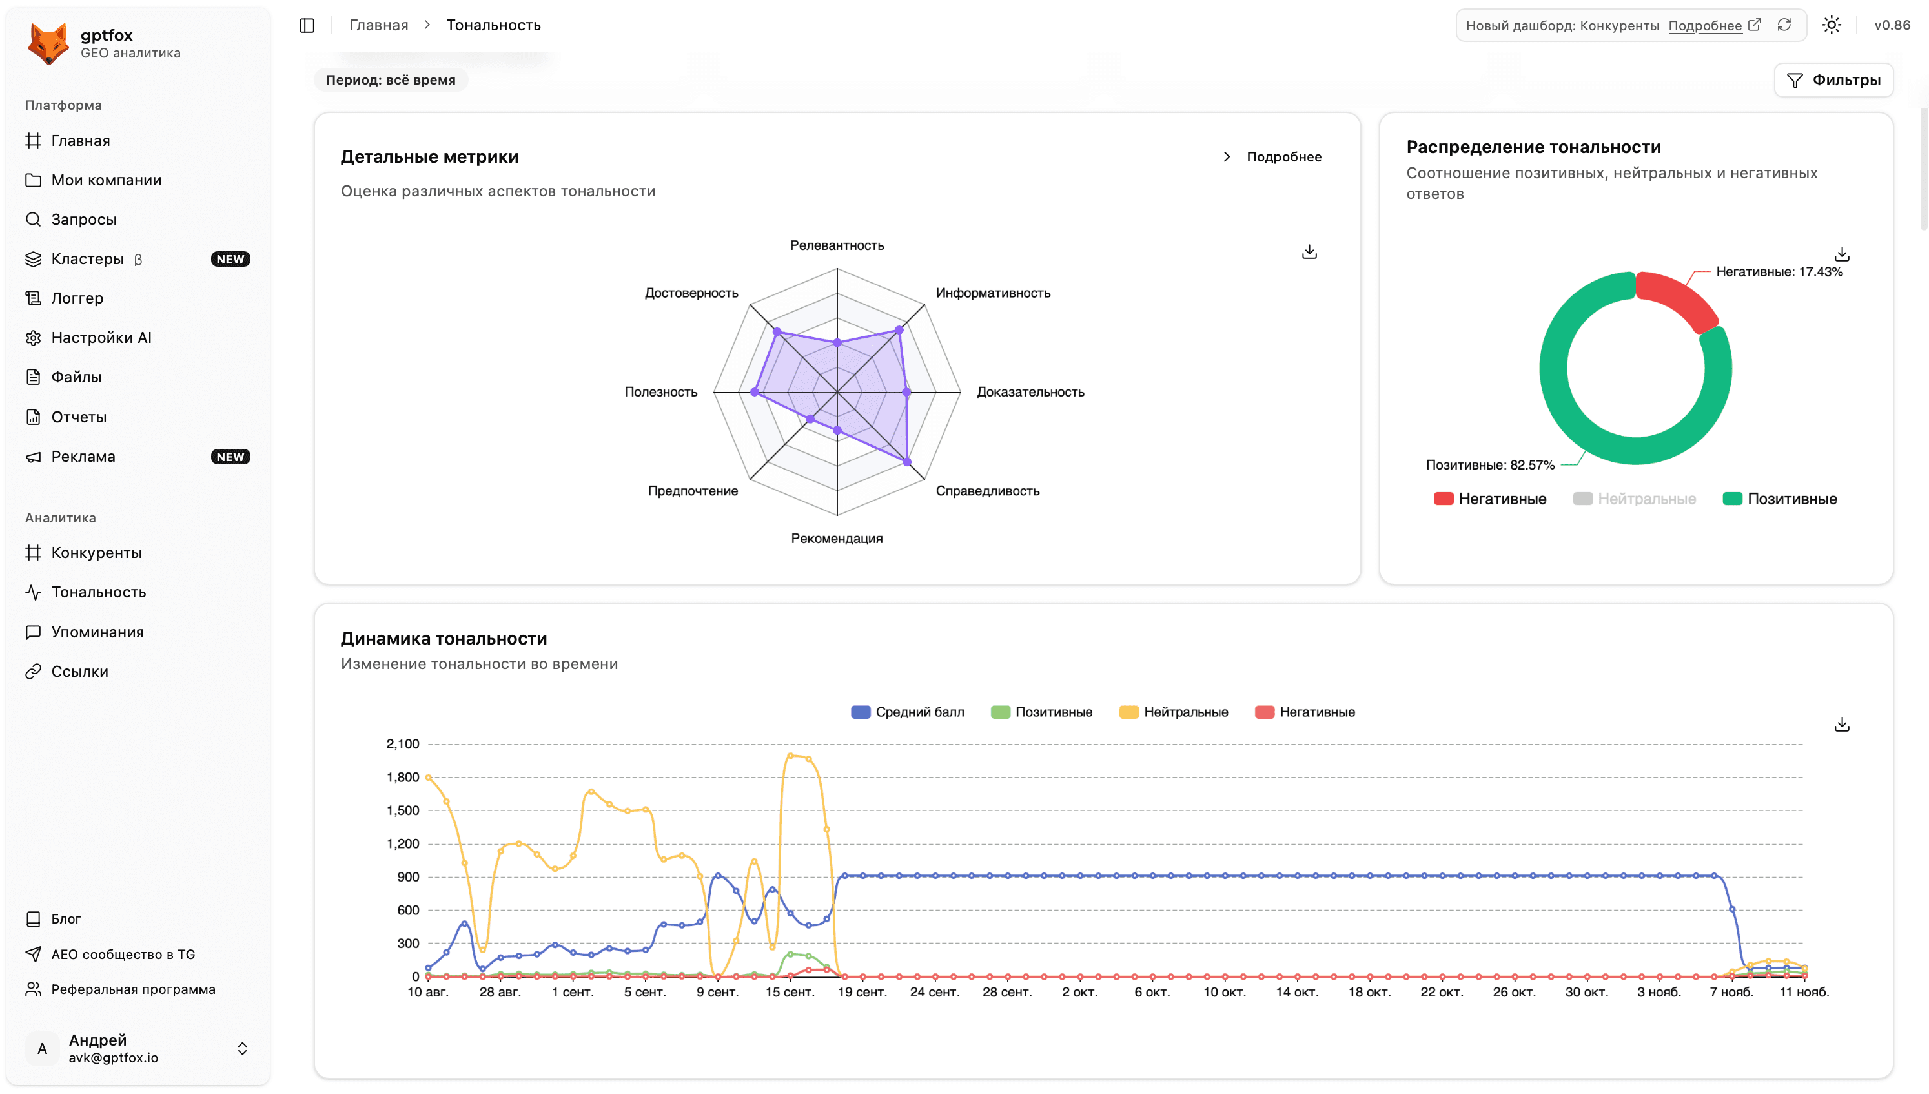Open Запросы via the magnifier icon
The height and width of the screenshot is (1094, 1929).
(34, 220)
